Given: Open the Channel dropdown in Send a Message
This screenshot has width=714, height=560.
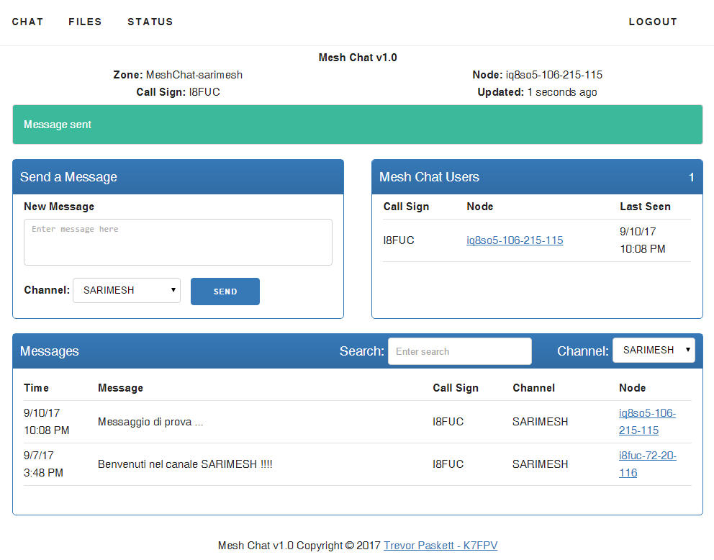Looking at the screenshot, I should [127, 291].
